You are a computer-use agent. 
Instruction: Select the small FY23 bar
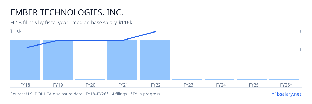187,80
